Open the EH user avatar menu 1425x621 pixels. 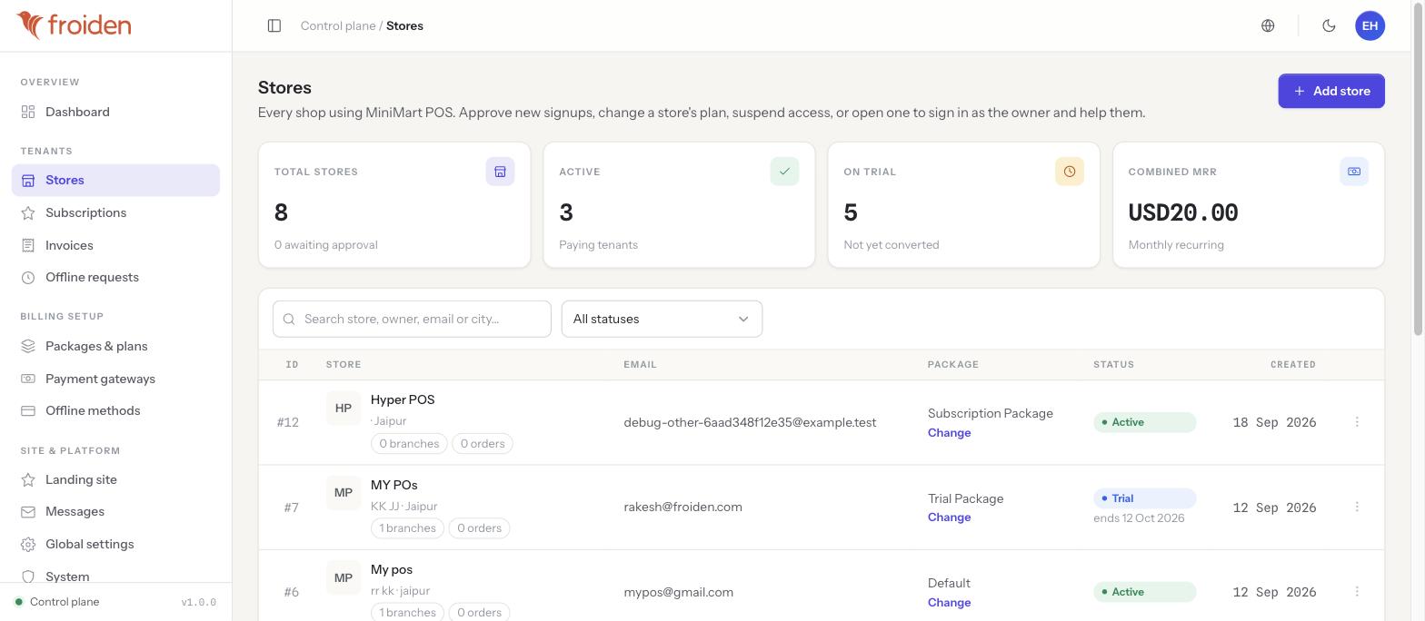1370,25
